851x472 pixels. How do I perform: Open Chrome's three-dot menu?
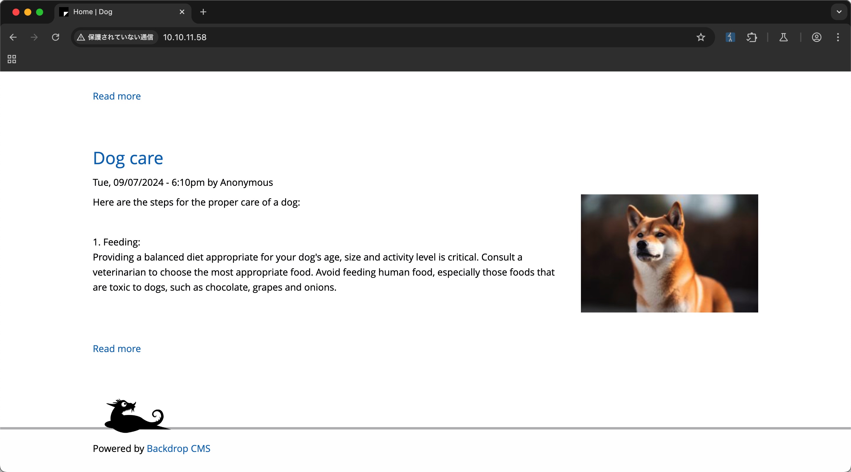pos(838,37)
